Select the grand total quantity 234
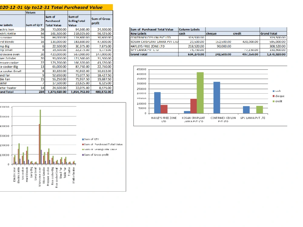Viewport: 303px width, 227px height. click(x=35, y=92)
